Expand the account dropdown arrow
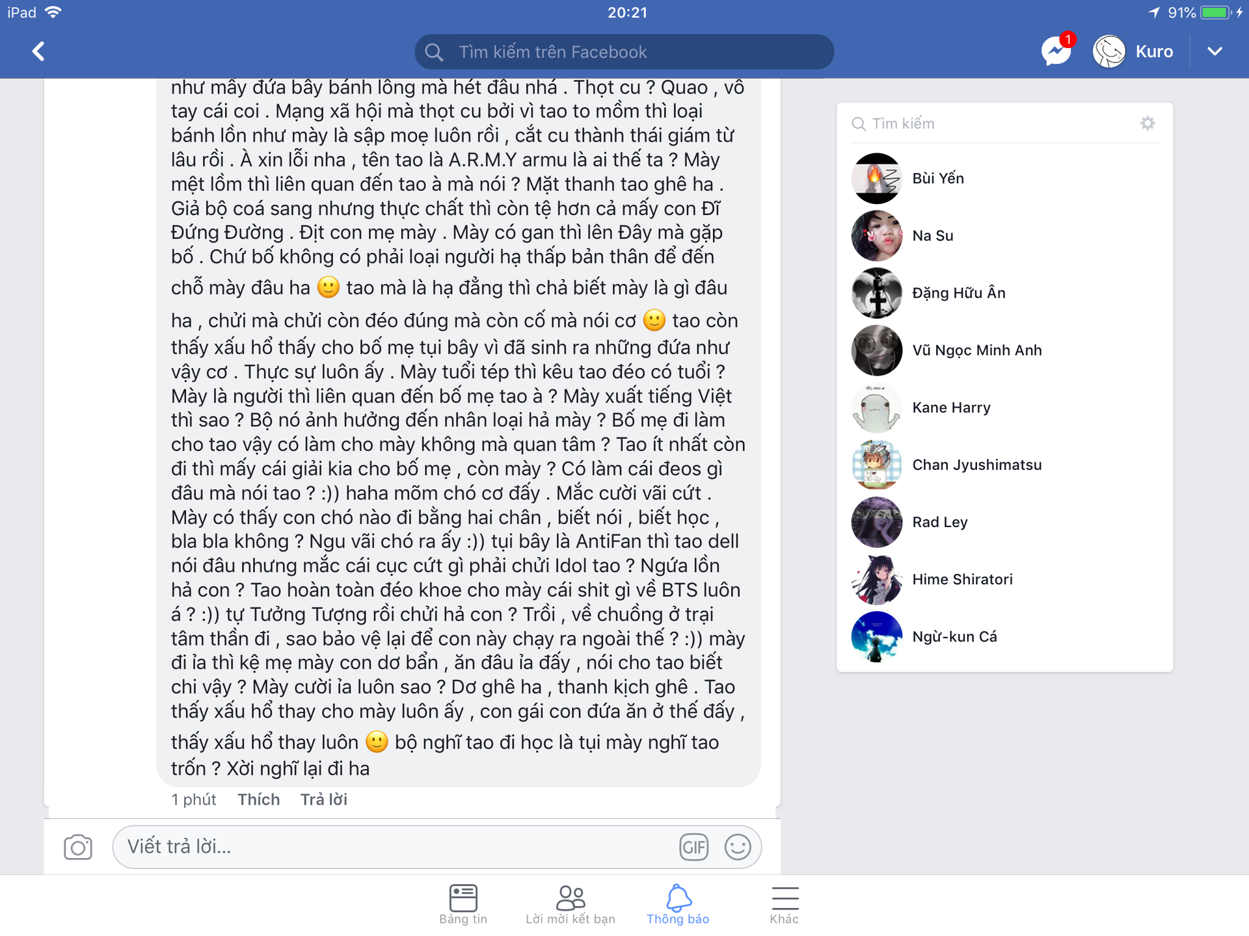This screenshot has height=936, width=1249. (1215, 51)
